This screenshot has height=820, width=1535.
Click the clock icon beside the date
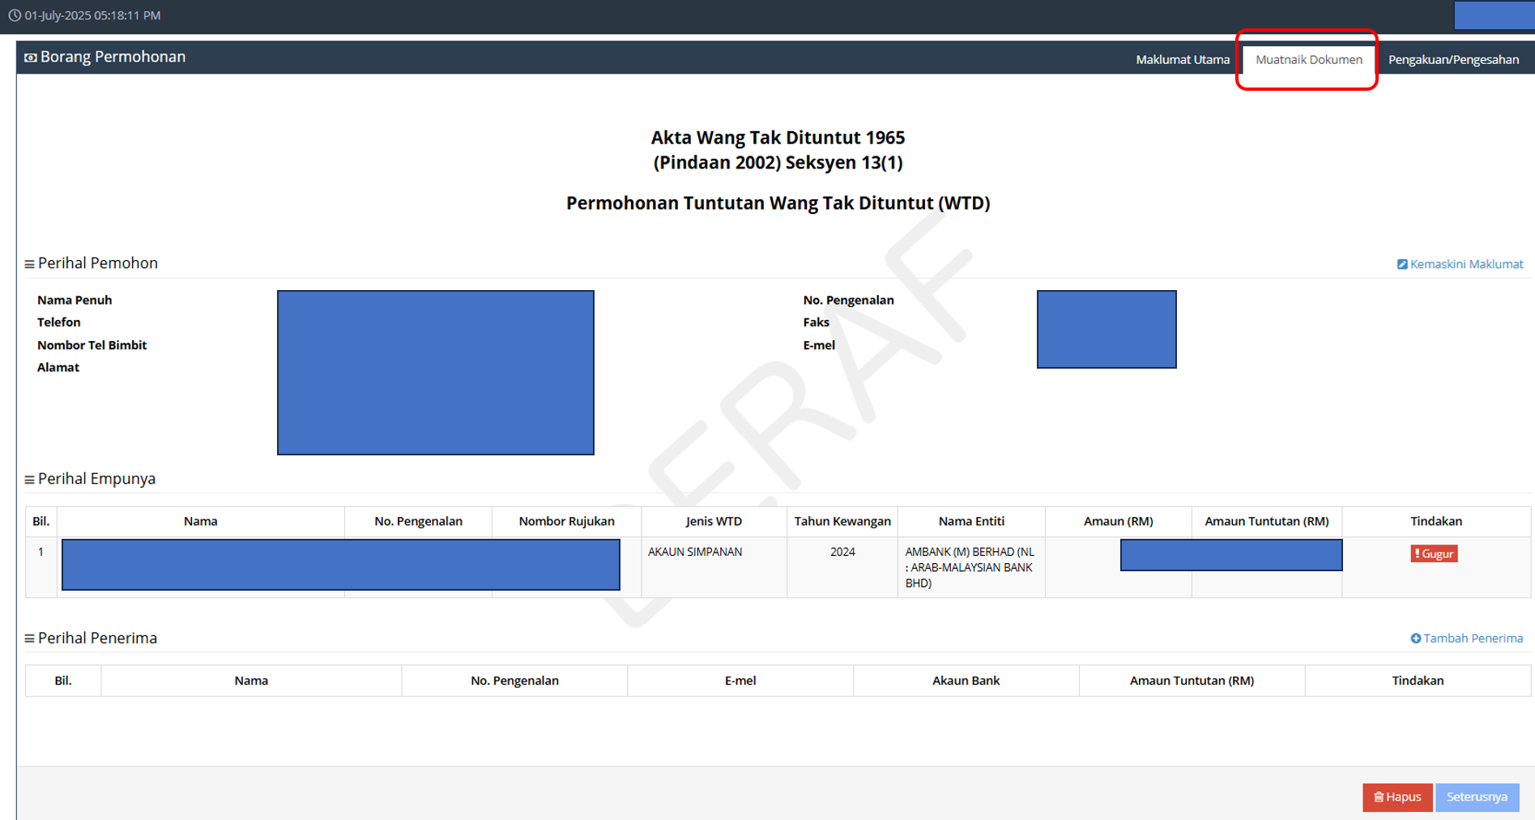click(15, 15)
